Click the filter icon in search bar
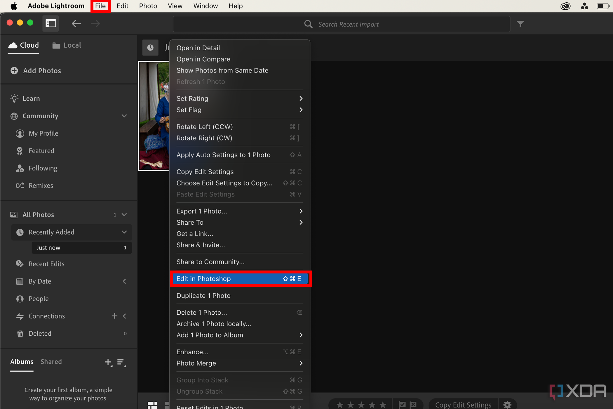Image resolution: width=613 pixels, height=409 pixels. pos(520,24)
